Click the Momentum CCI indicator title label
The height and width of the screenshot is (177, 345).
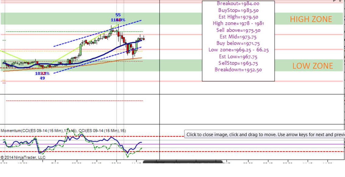pos(63,131)
